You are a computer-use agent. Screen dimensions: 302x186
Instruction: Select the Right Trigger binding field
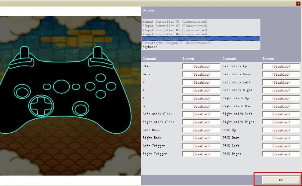tap(201, 154)
